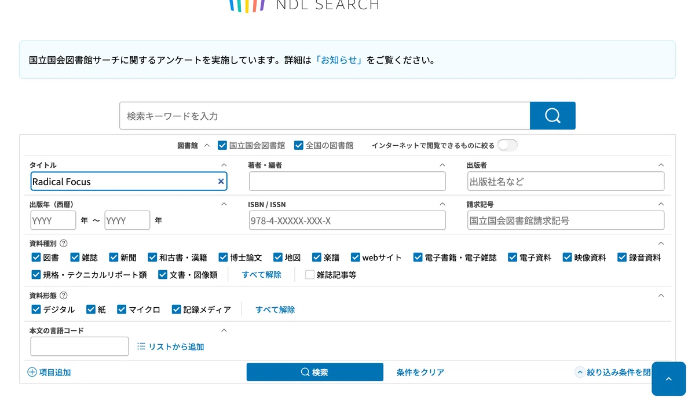Uncheck the 博士論文 checkbox

tap(223, 257)
